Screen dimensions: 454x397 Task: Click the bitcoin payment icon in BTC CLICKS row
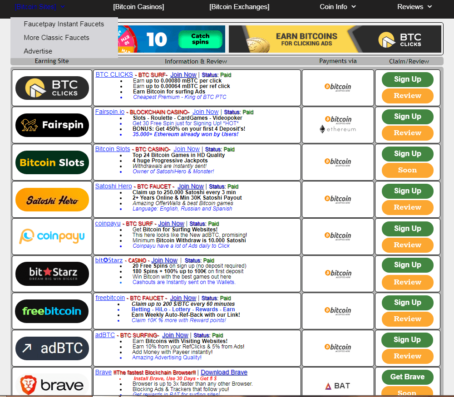(x=338, y=87)
